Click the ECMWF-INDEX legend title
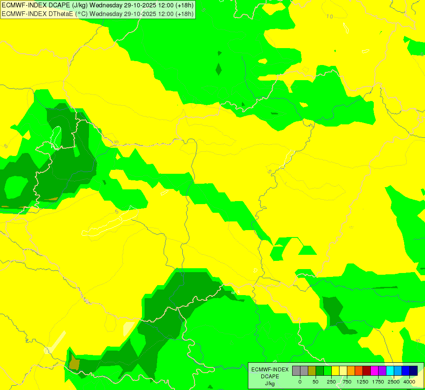This screenshot has height=390, width=425. [270, 370]
